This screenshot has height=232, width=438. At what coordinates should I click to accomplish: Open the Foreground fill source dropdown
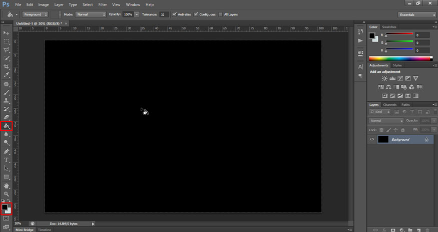35,14
